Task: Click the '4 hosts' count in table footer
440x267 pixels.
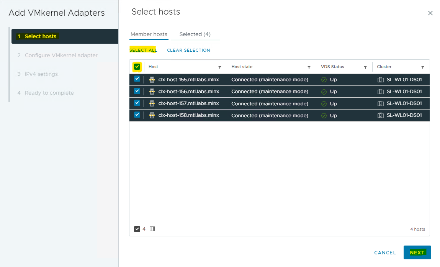Action: [417, 229]
